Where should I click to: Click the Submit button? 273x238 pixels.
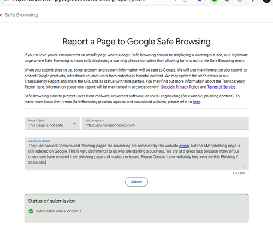click(x=136, y=182)
